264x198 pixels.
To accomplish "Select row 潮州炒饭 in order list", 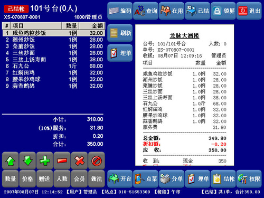I will coord(53,40).
